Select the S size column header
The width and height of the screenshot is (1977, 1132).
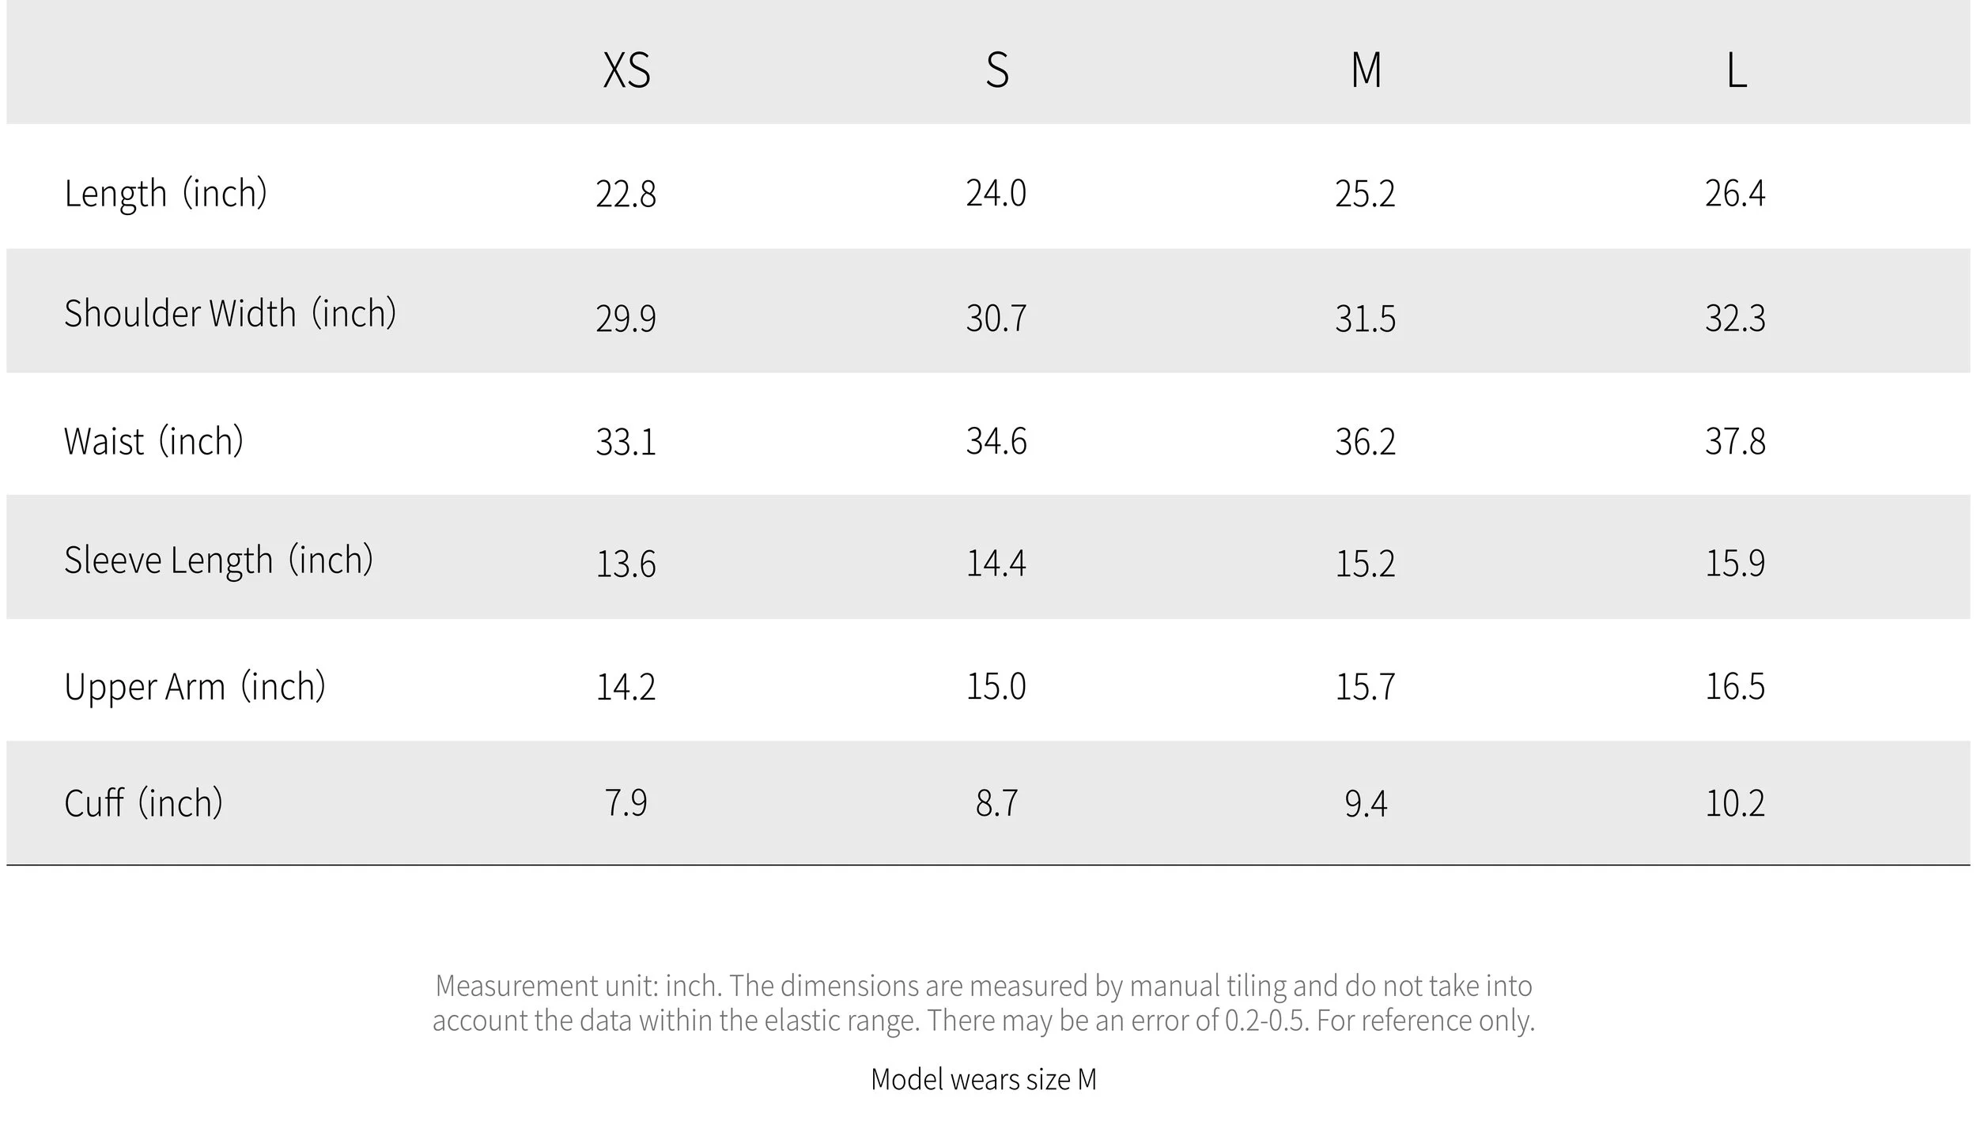pos(997,70)
